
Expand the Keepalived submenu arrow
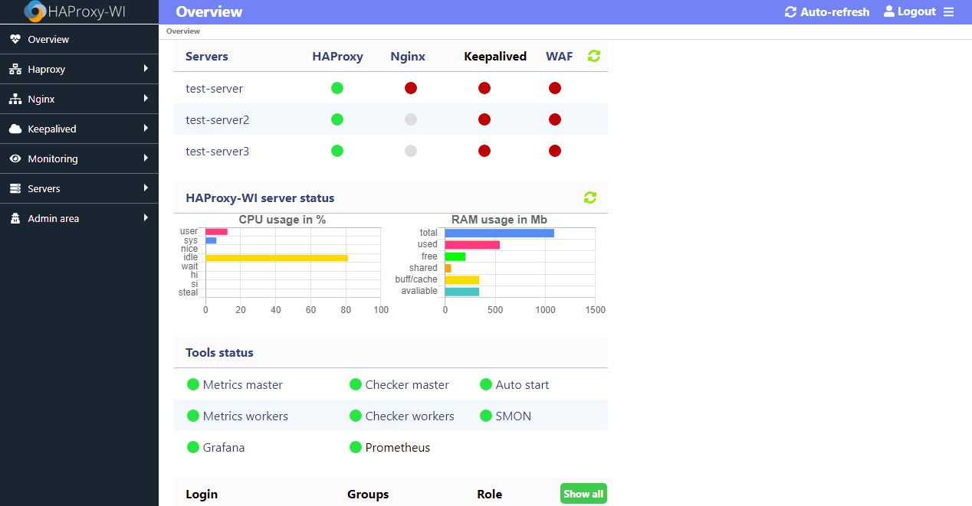(x=146, y=129)
